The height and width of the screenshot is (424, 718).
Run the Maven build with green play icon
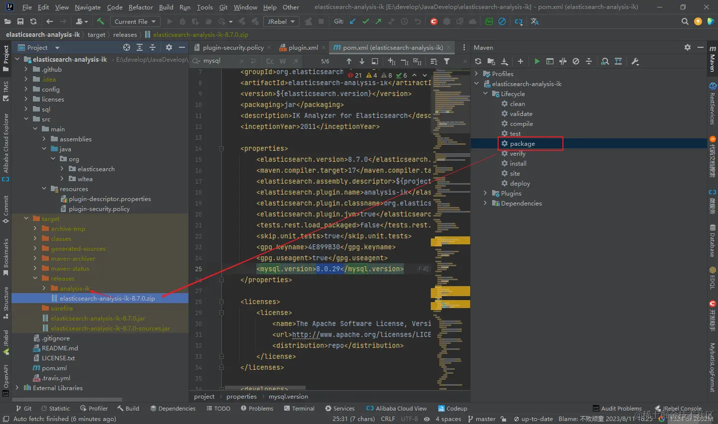537,61
